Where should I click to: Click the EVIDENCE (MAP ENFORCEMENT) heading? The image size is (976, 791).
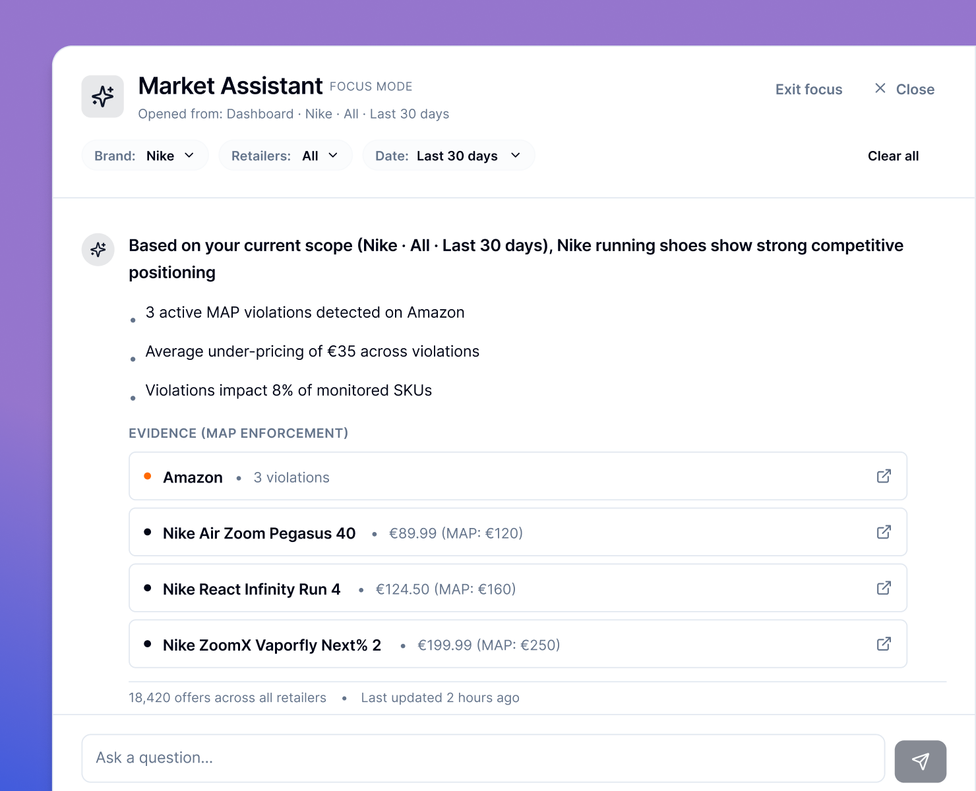pos(238,433)
